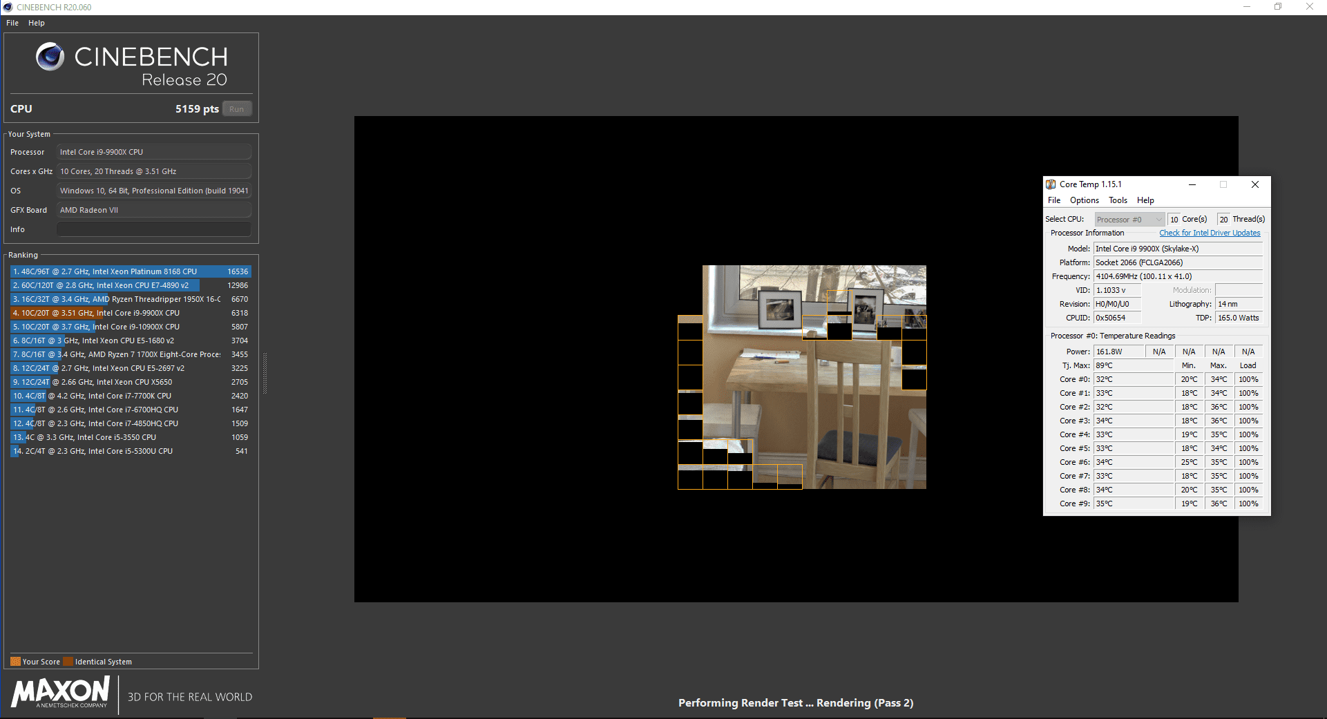The width and height of the screenshot is (1327, 719).
Task: Select ranking row Xeon CPU X5650
Action: [x=131, y=382]
